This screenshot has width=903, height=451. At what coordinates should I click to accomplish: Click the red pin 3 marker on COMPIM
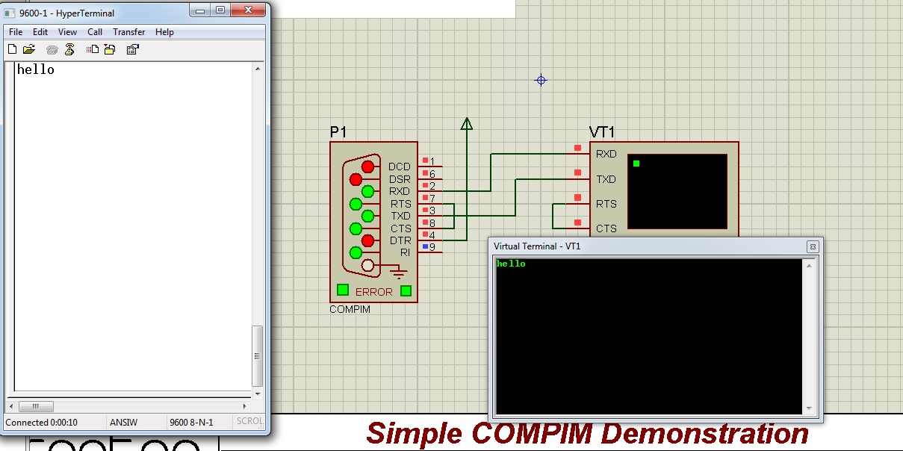[x=426, y=211]
